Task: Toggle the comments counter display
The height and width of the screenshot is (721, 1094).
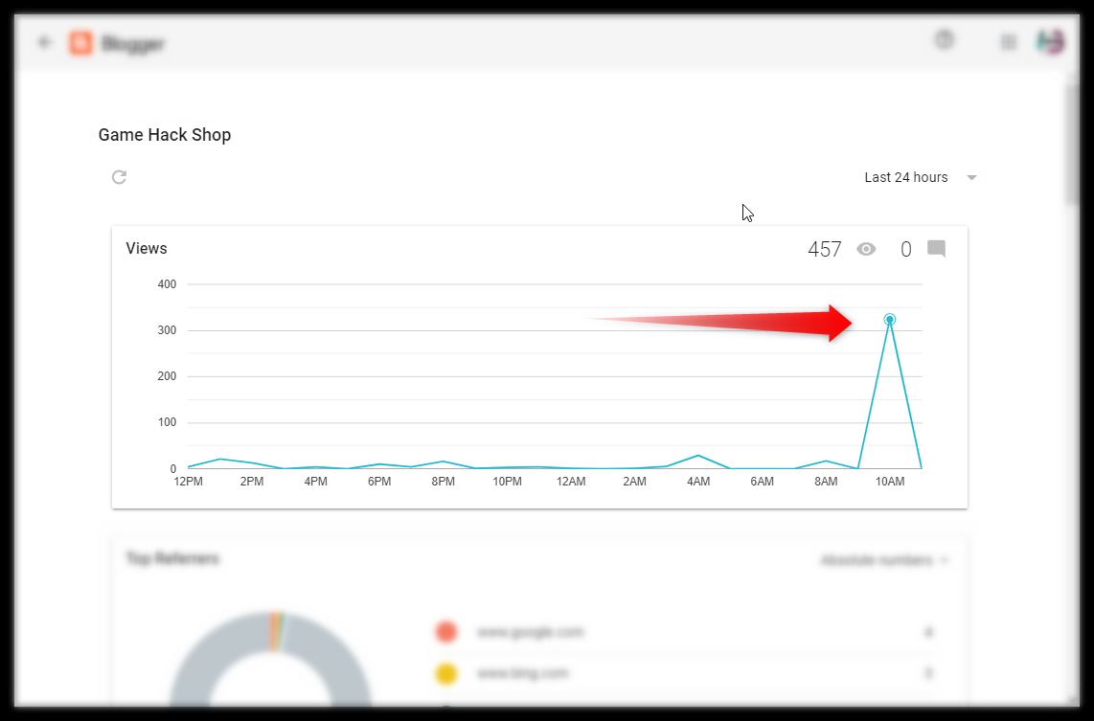Action: click(x=936, y=248)
